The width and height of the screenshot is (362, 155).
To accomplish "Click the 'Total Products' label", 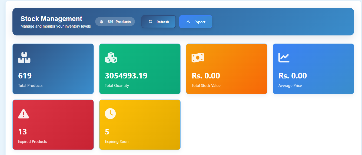I will pyautogui.click(x=30, y=85).
